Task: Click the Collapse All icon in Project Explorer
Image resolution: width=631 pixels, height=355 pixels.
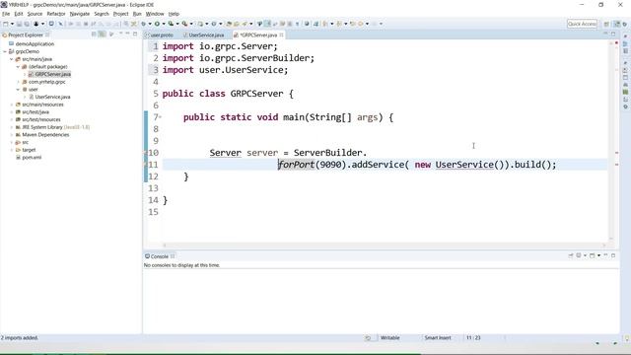Action: (x=94, y=35)
